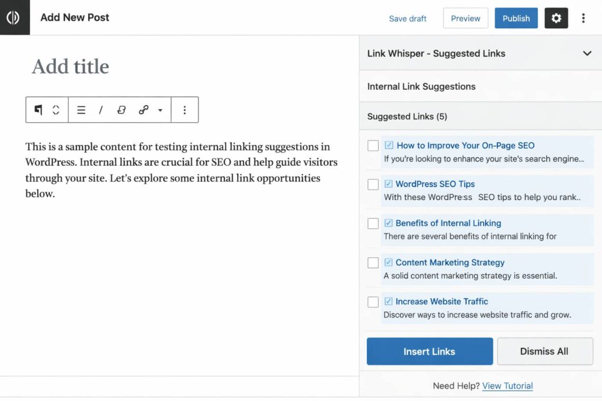Open the text alignment tool
This screenshot has width=602, height=401.
click(82, 110)
